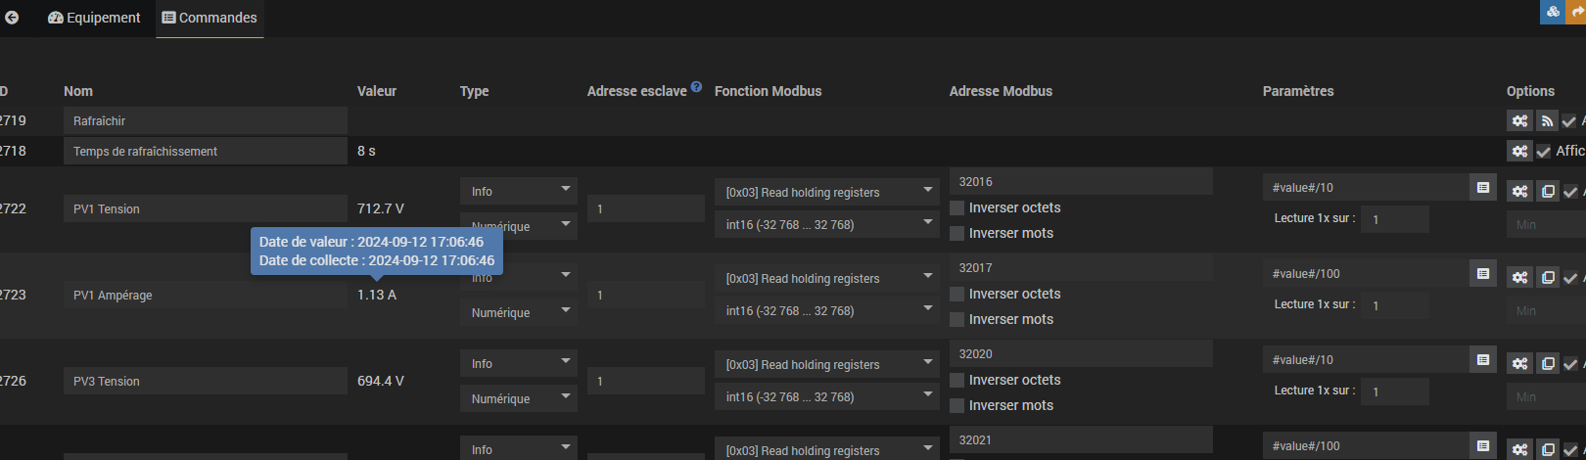Image resolution: width=1586 pixels, height=460 pixels.
Task: Toggle Inverser mots for address 32017
Action: click(x=957, y=319)
